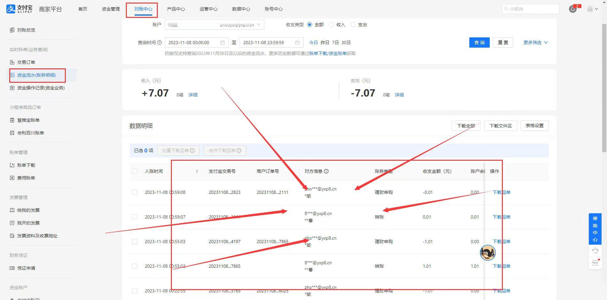Screen dimensions: 607x300
Task: Click the floating mascot assistant icon
Action: coord(488,253)
